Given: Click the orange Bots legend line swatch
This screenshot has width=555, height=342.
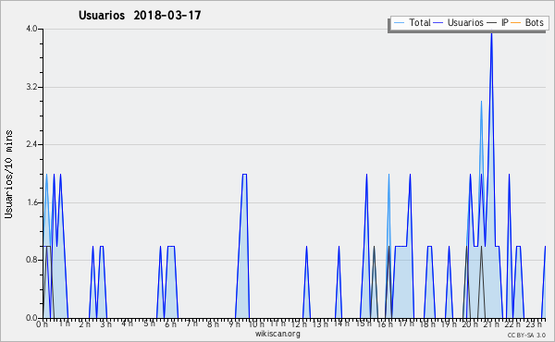Looking at the screenshot, I should [x=516, y=23].
